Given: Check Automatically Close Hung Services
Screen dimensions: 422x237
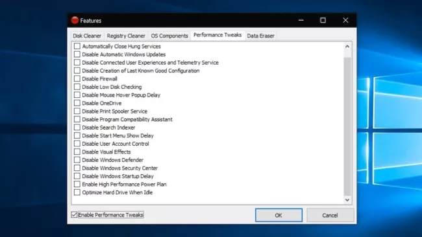Looking at the screenshot, I should (77, 46).
